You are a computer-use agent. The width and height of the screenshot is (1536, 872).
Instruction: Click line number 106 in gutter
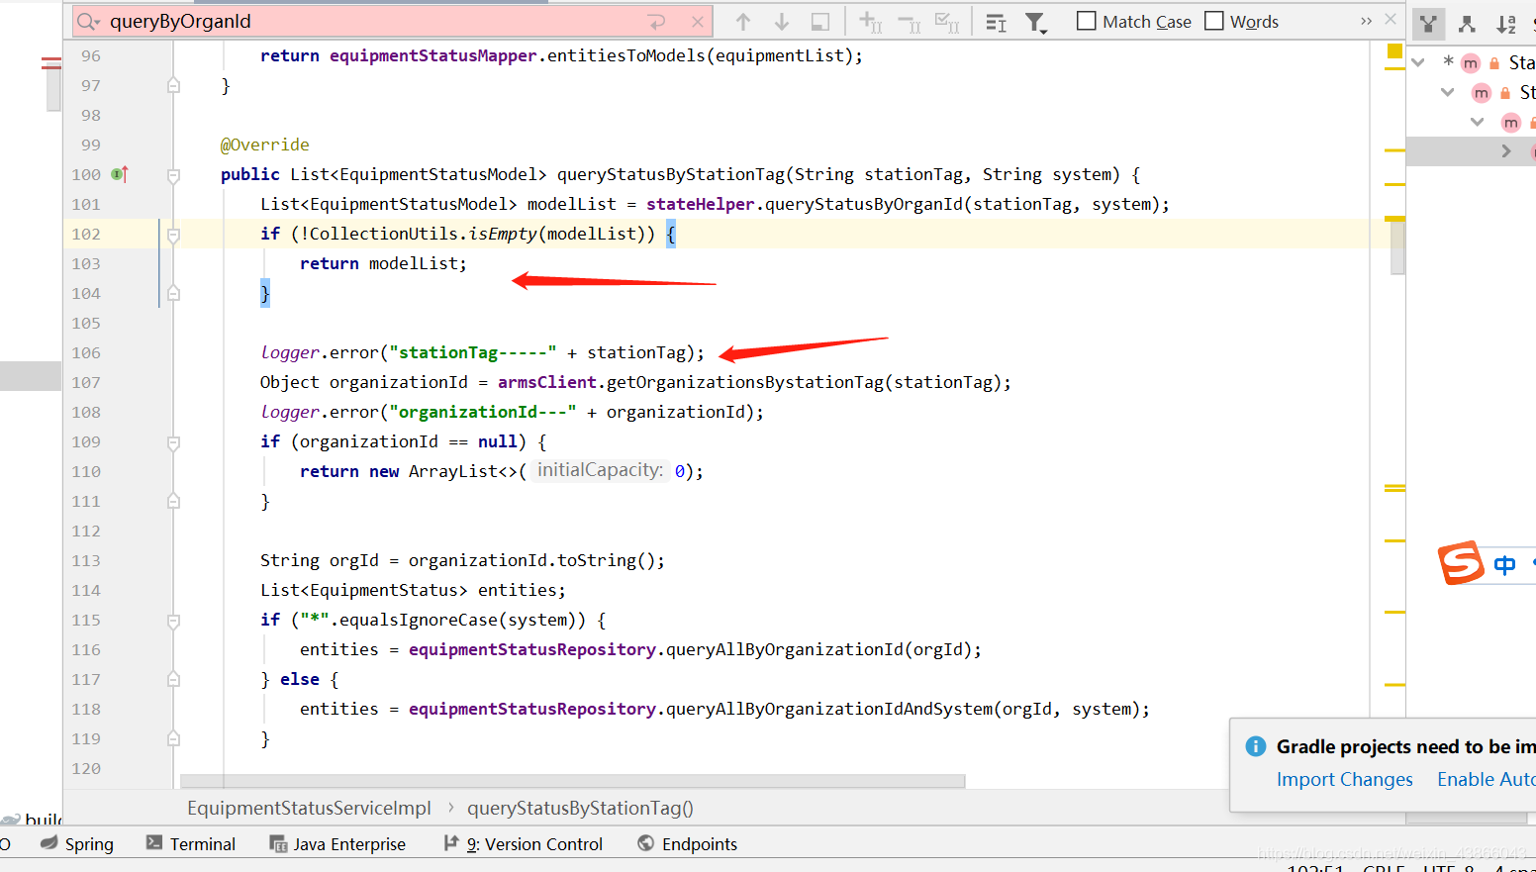click(86, 352)
